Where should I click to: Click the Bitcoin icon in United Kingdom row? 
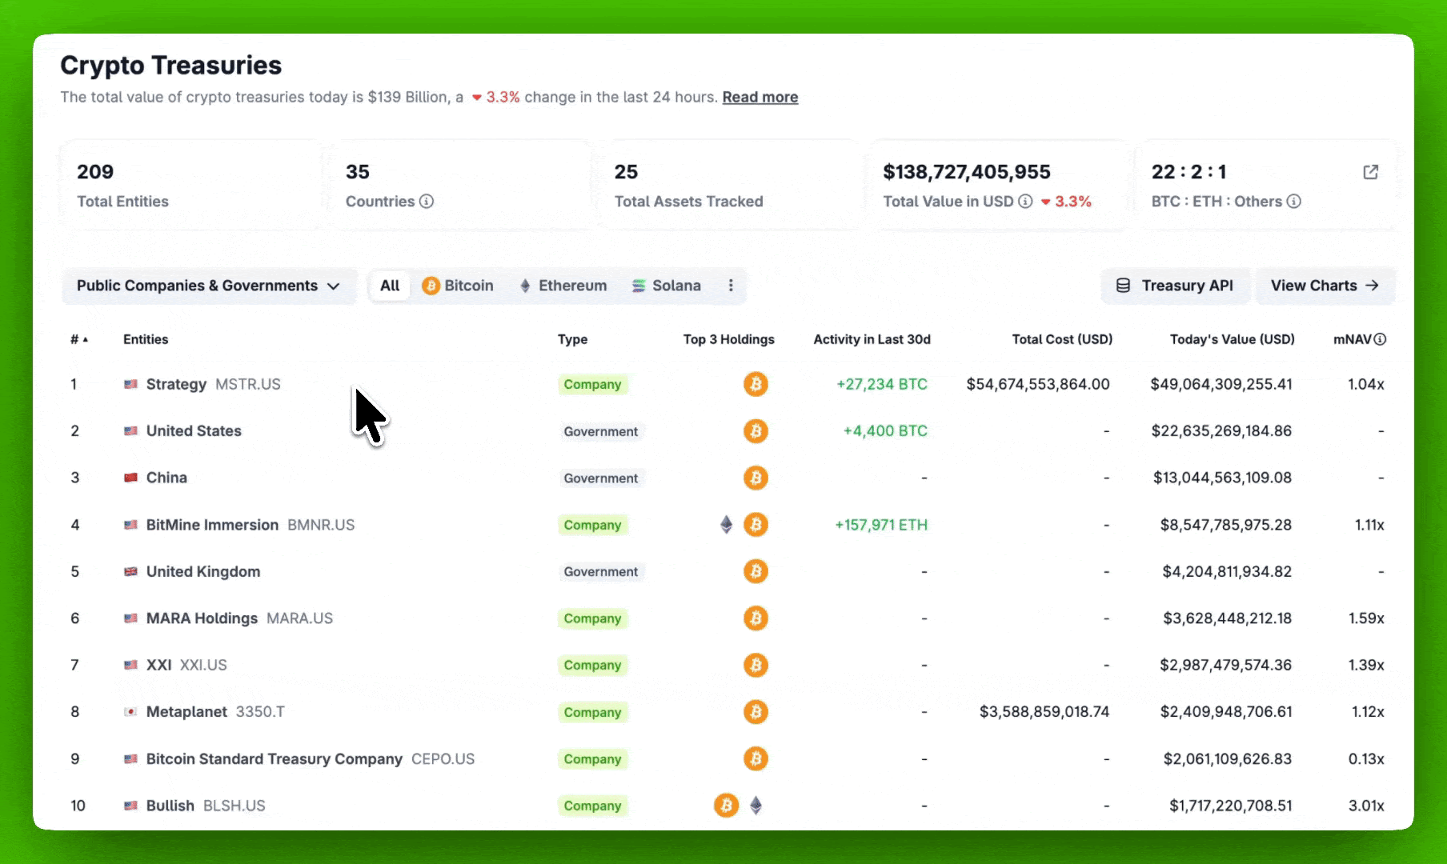coord(756,571)
